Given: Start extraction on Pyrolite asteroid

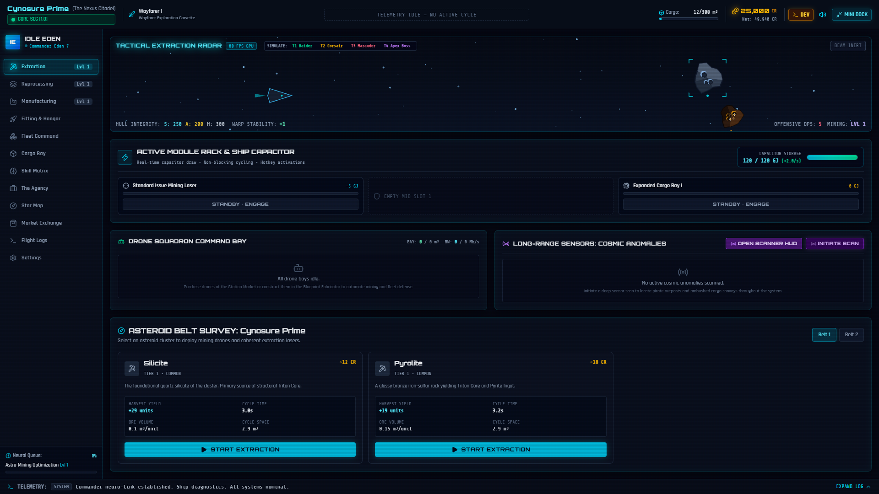Looking at the screenshot, I should (x=490, y=450).
